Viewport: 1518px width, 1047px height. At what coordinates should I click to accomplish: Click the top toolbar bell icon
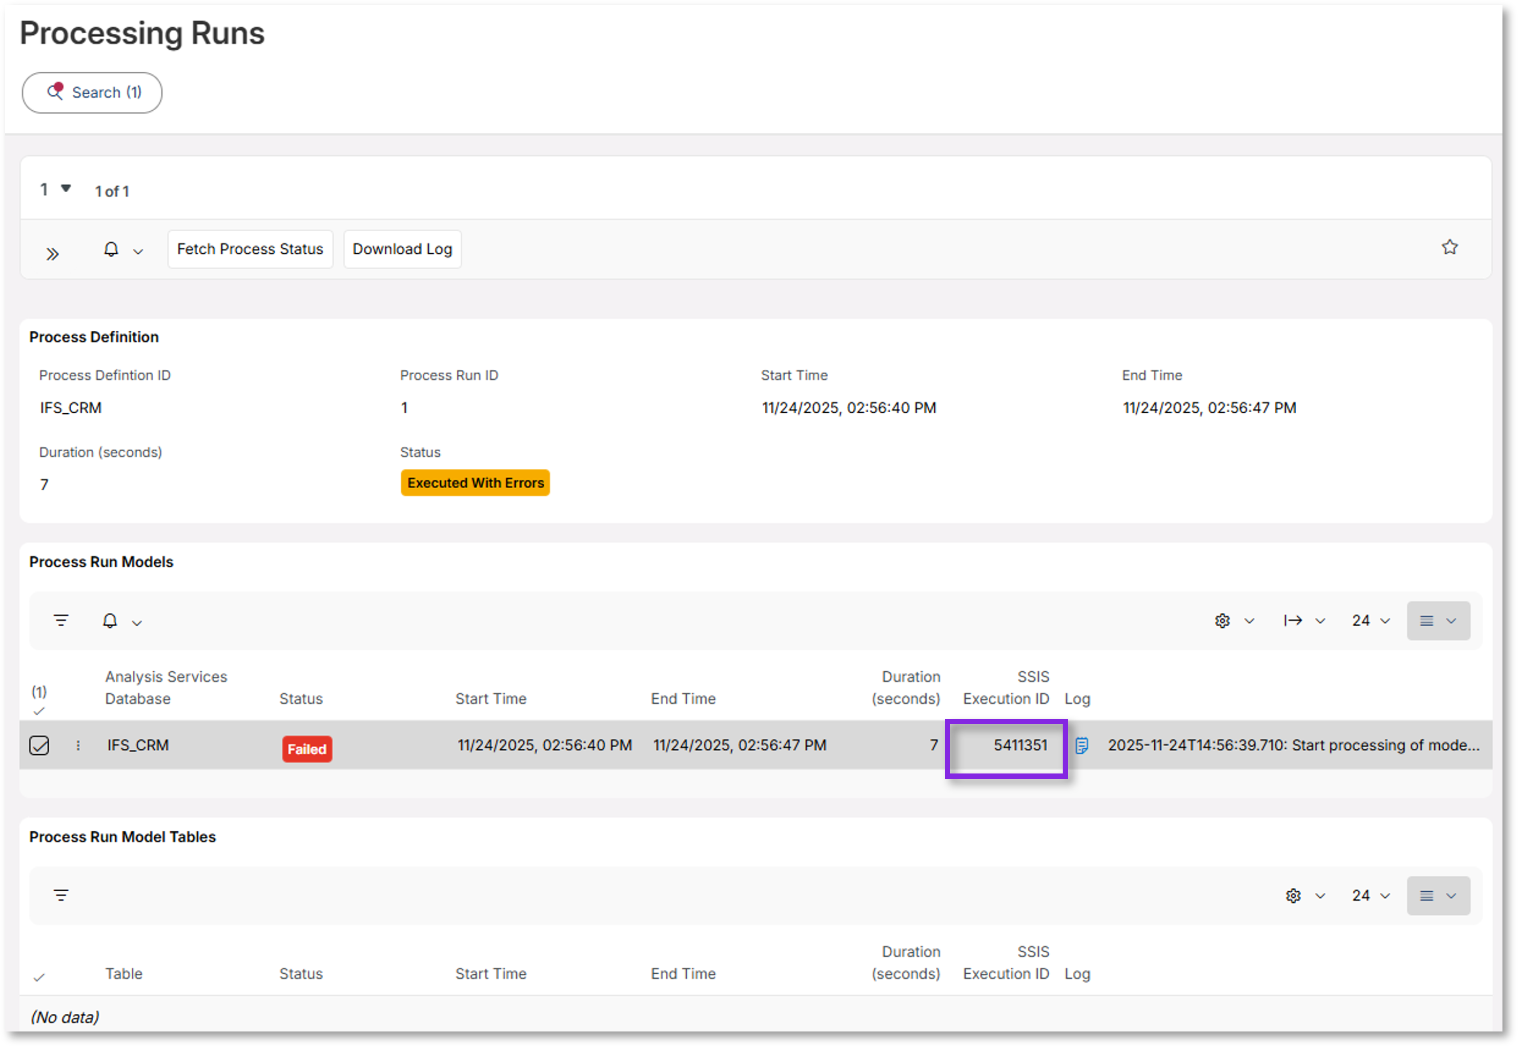click(x=111, y=249)
